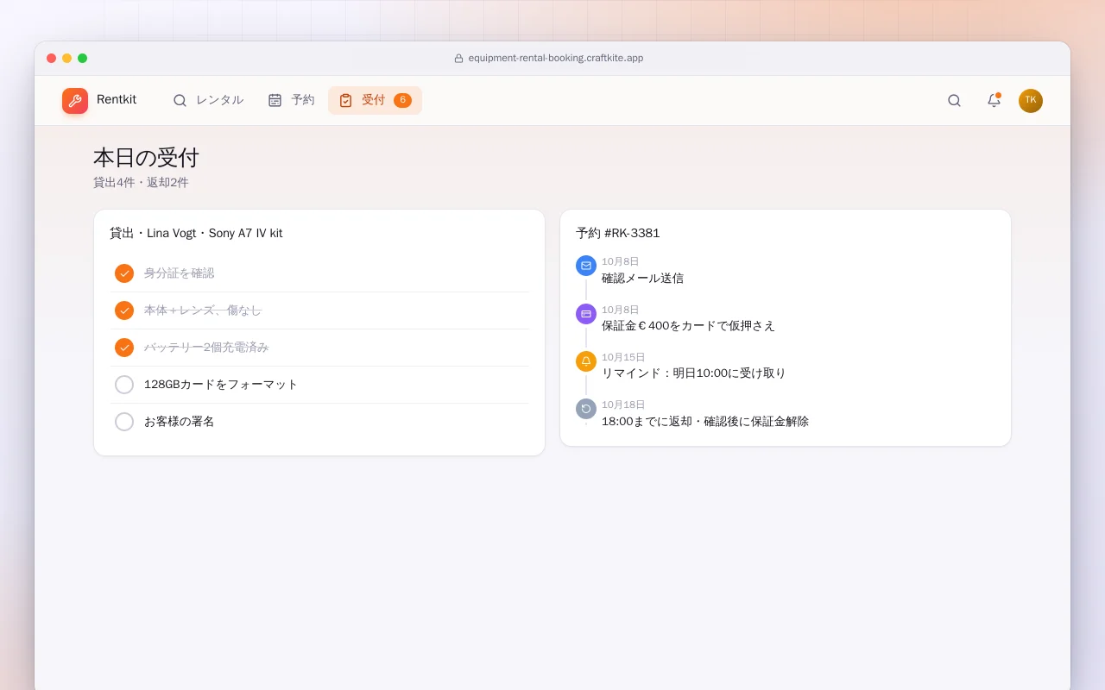Screen dimensions: 1105x690
Task: Uncheck 本体+レンズ、傷なし checkbox
Action: [x=124, y=310]
